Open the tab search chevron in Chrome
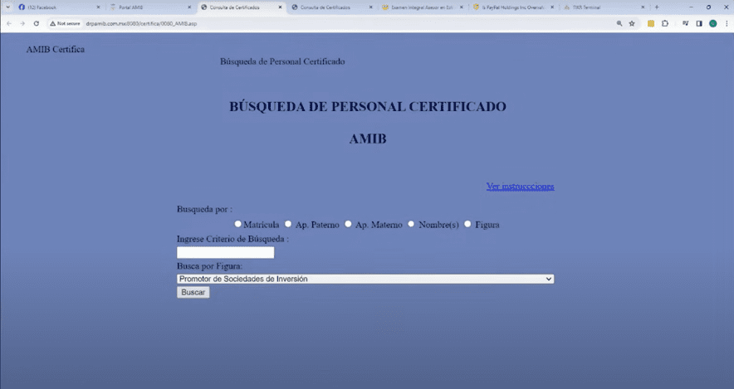Viewport: 734px width, 389px height. (7, 7)
